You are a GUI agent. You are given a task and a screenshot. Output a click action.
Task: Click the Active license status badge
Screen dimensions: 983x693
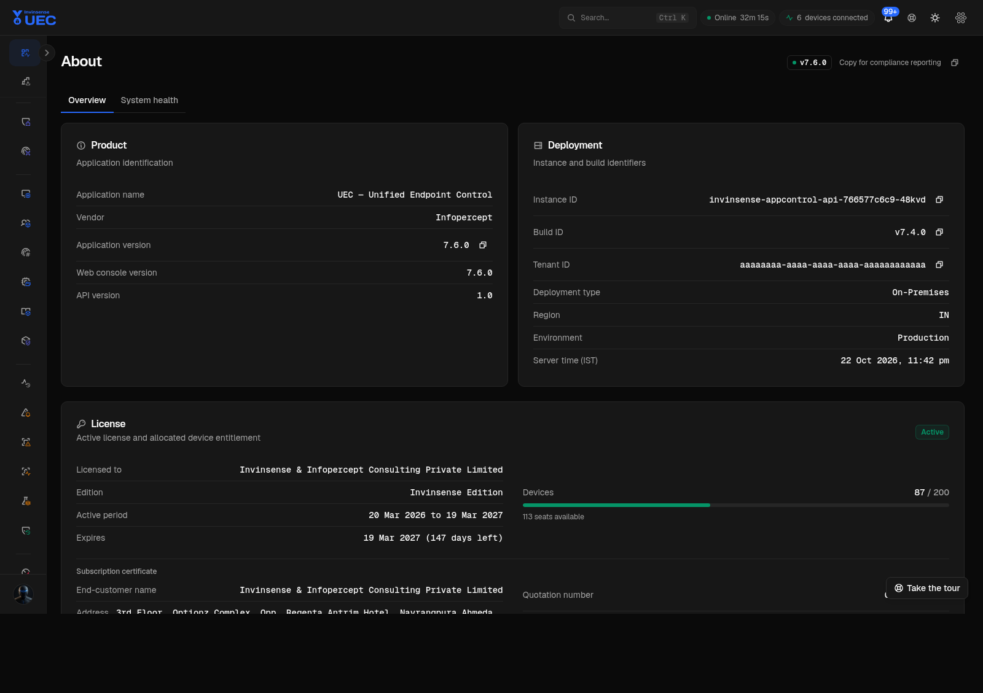[932, 432]
